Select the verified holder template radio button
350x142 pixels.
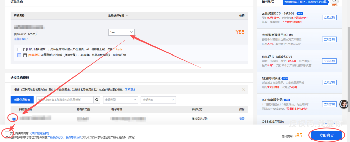(x=14, y=119)
